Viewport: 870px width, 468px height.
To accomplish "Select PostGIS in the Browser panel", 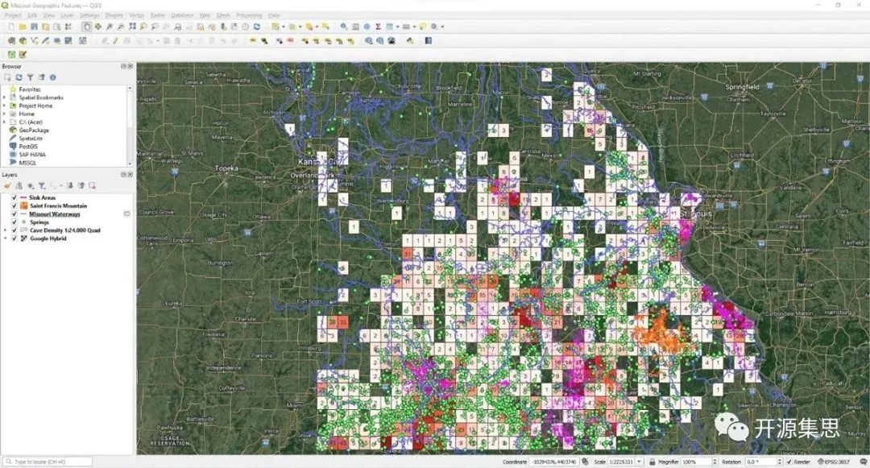I will click(x=28, y=147).
